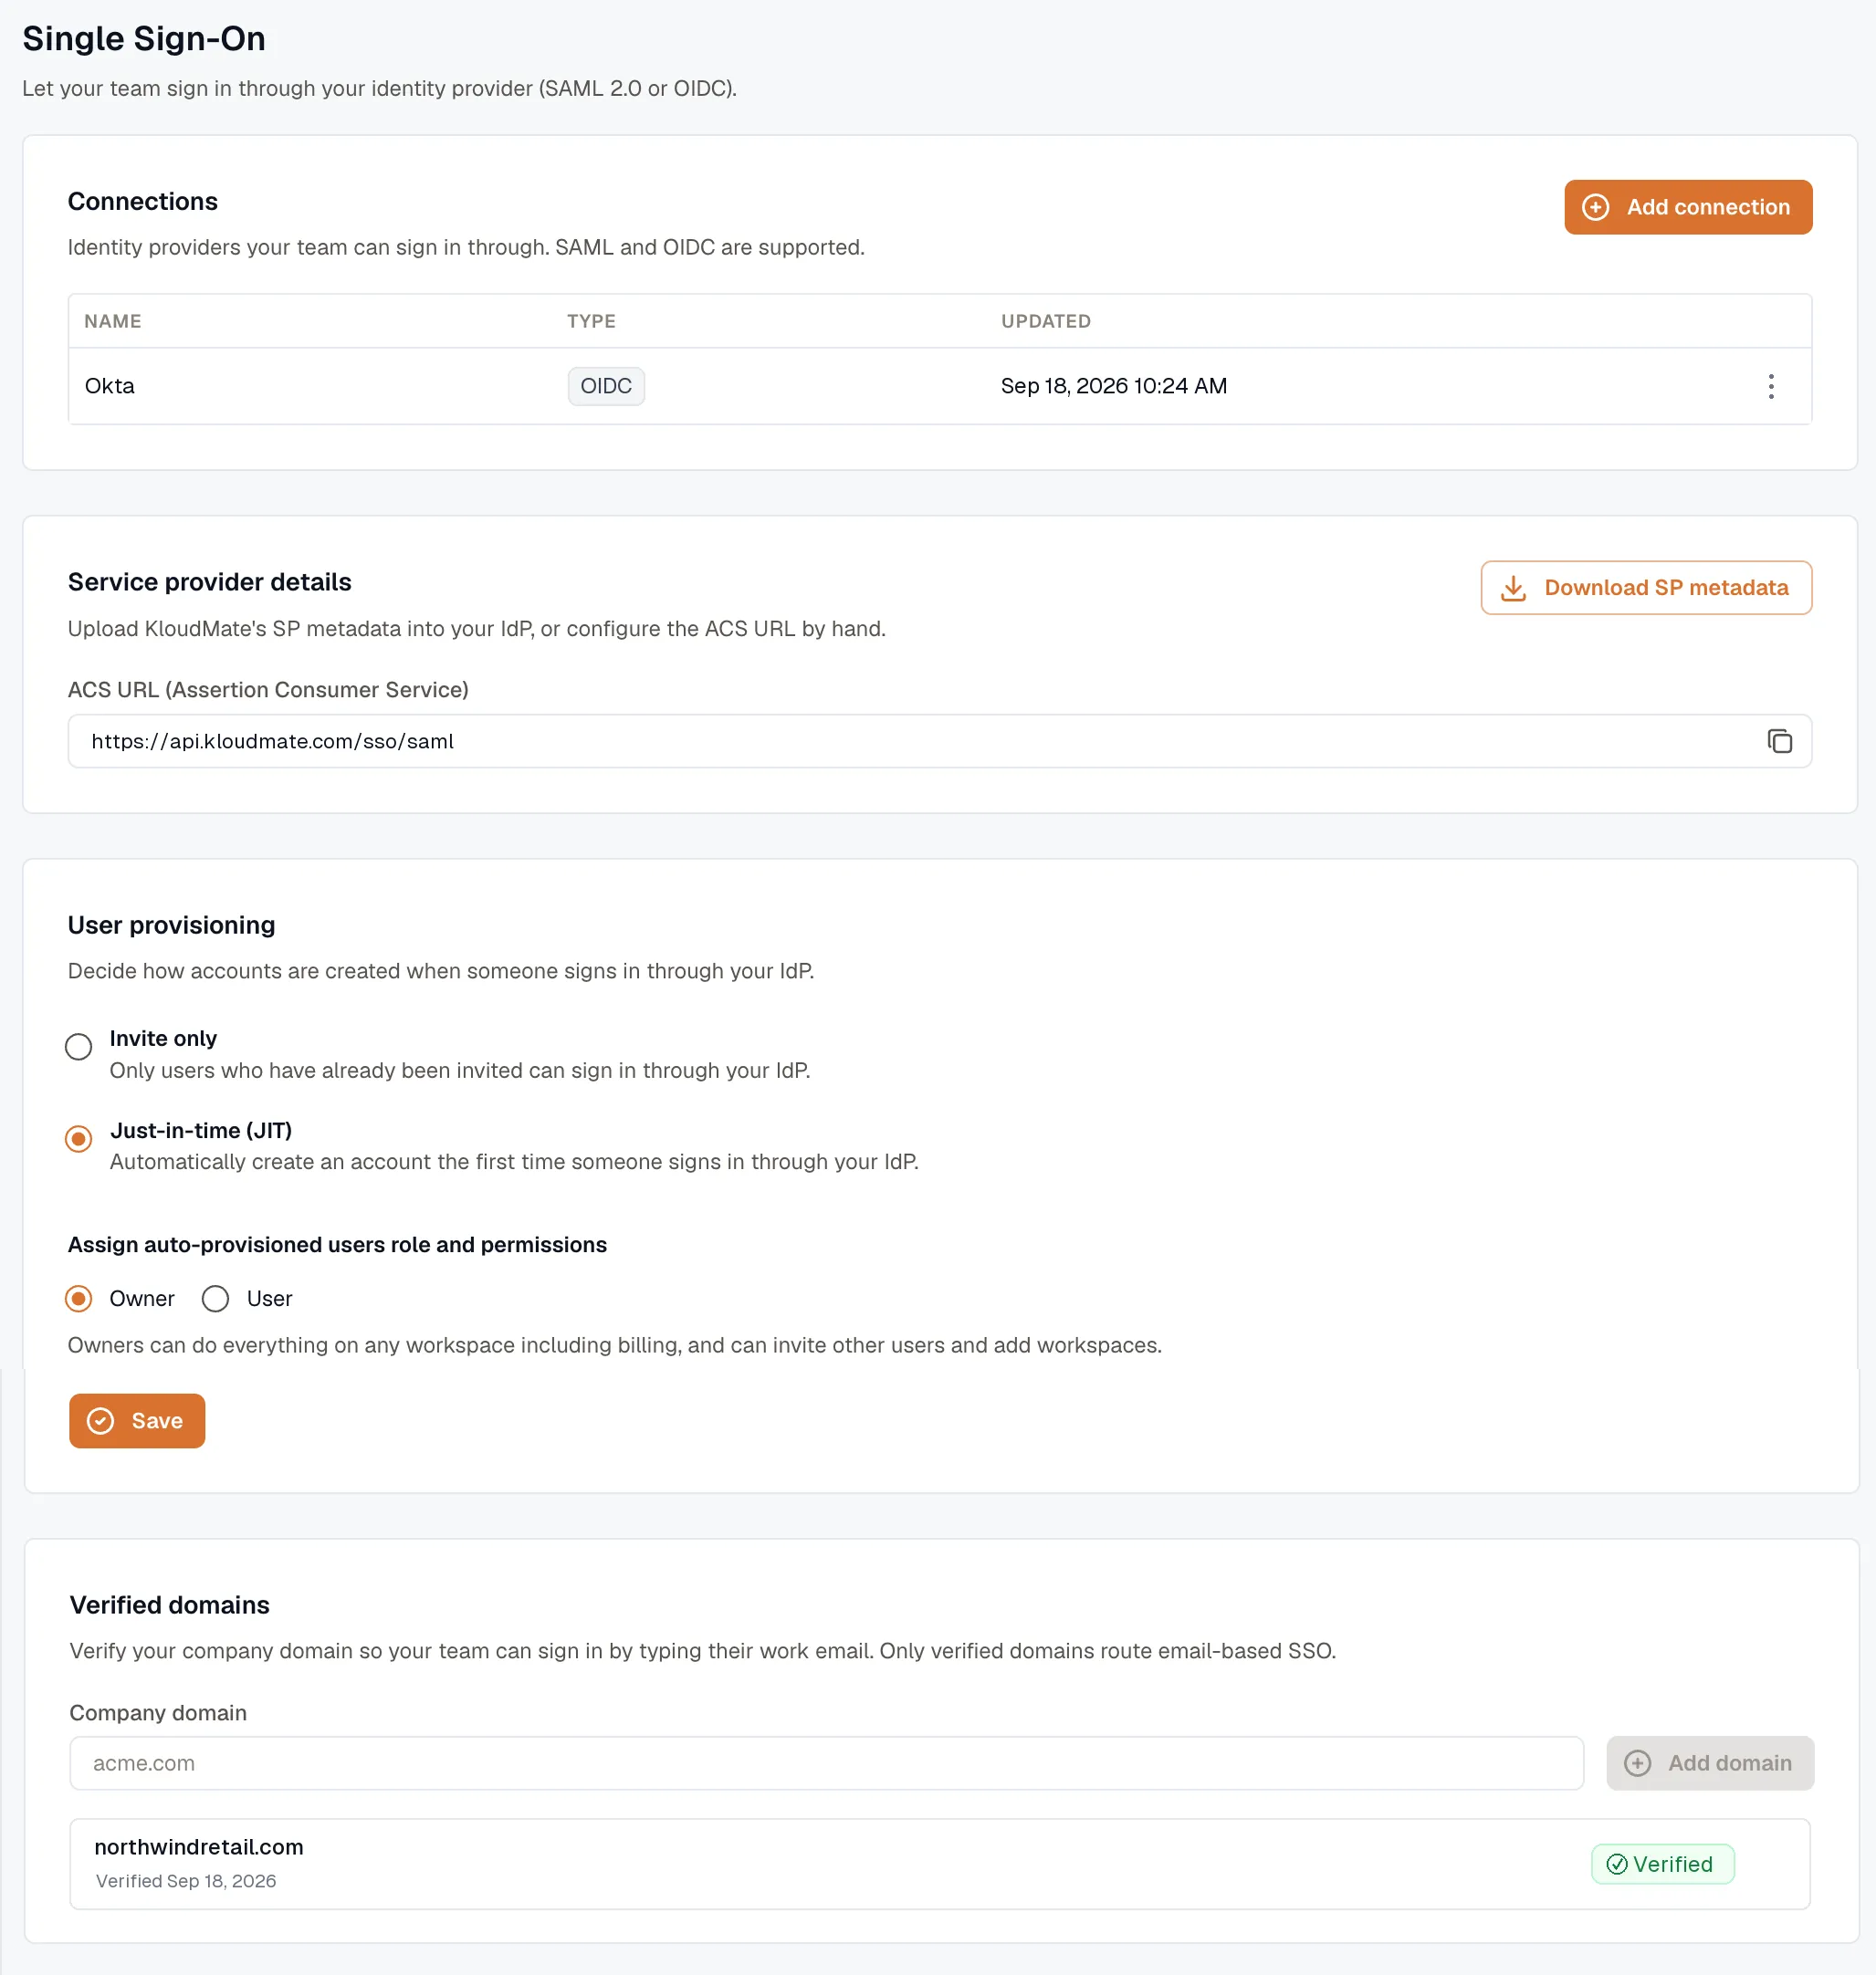Click the Service provider details heading
The height and width of the screenshot is (1975, 1876).
[x=210, y=581]
